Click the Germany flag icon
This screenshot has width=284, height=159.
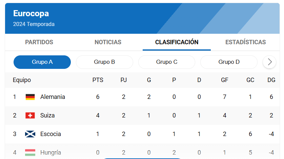pos(30,97)
